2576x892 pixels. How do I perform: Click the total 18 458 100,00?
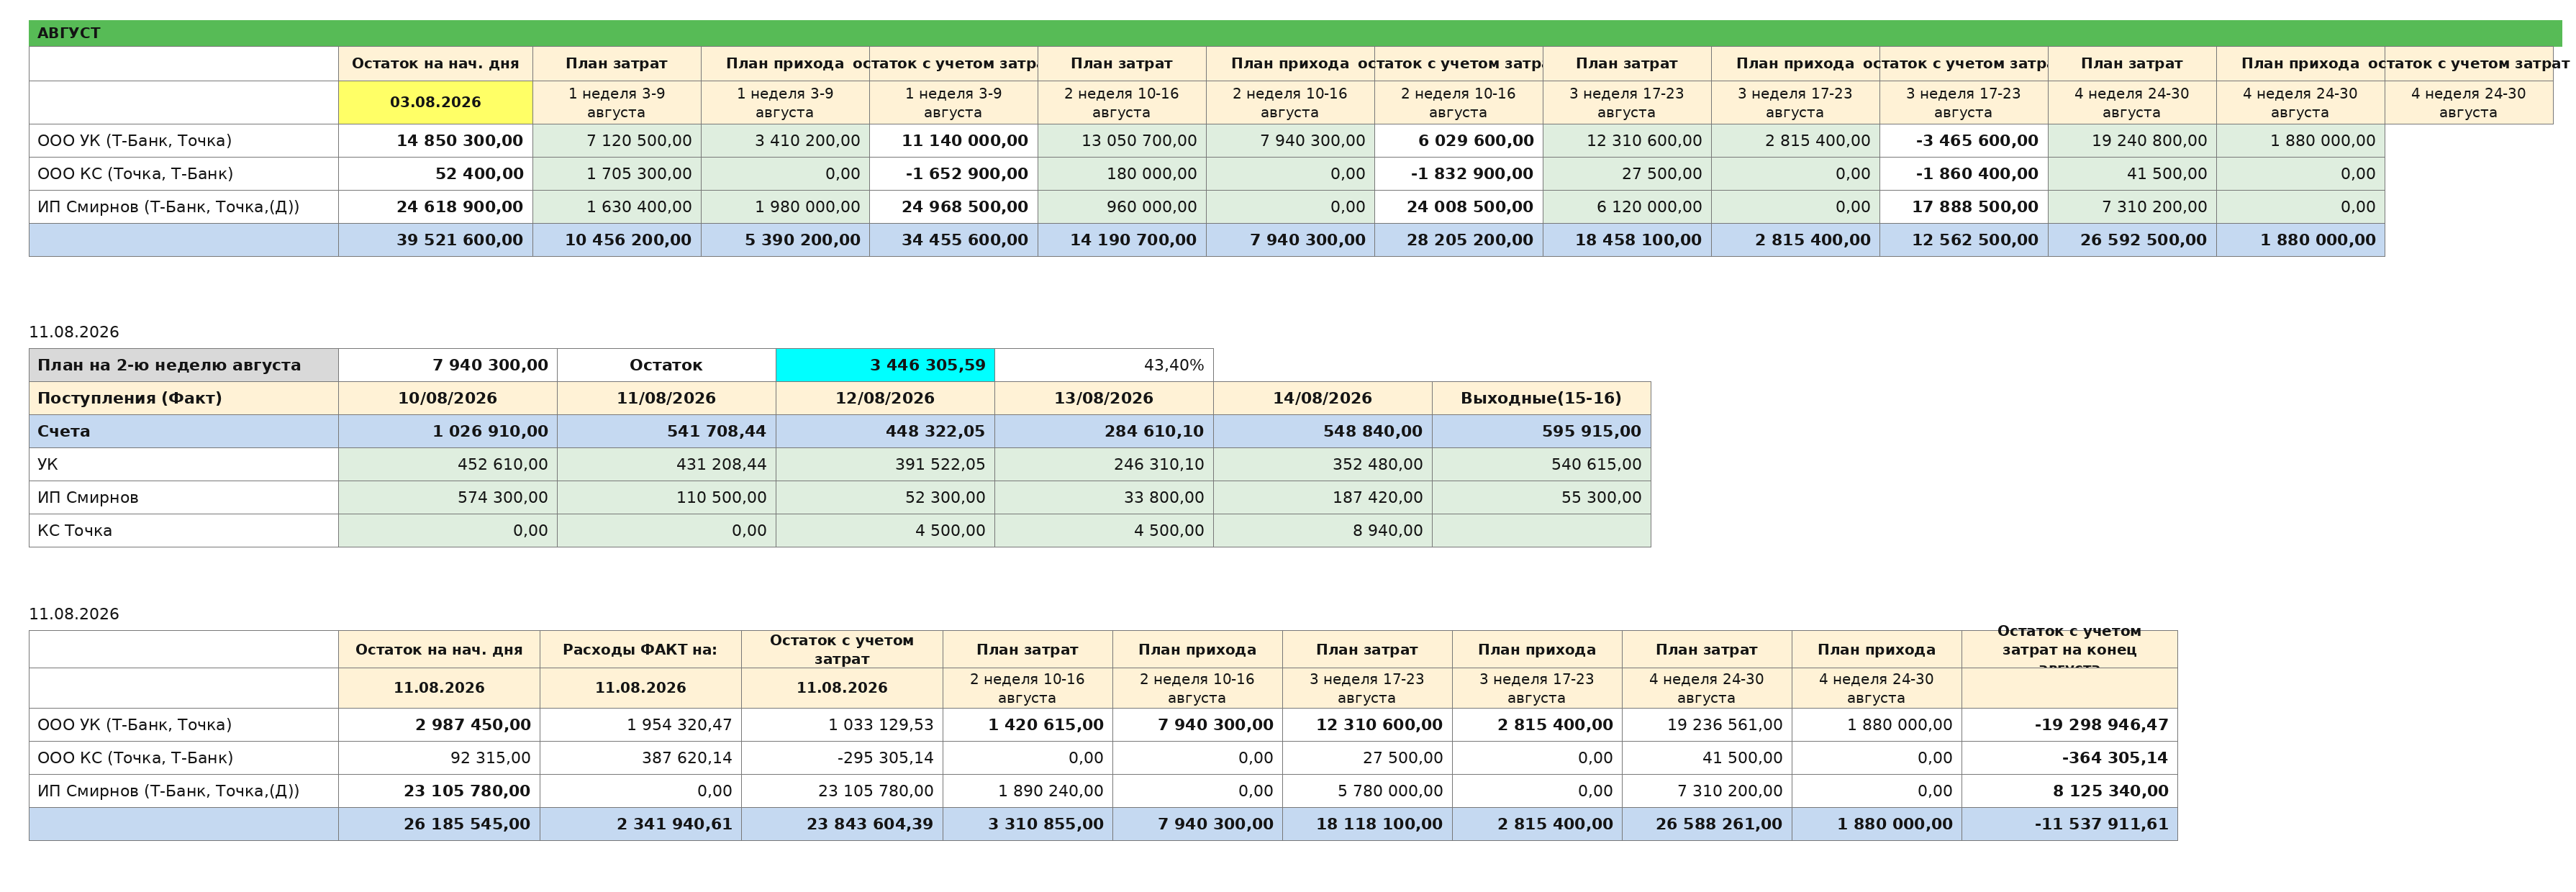click(x=1627, y=240)
